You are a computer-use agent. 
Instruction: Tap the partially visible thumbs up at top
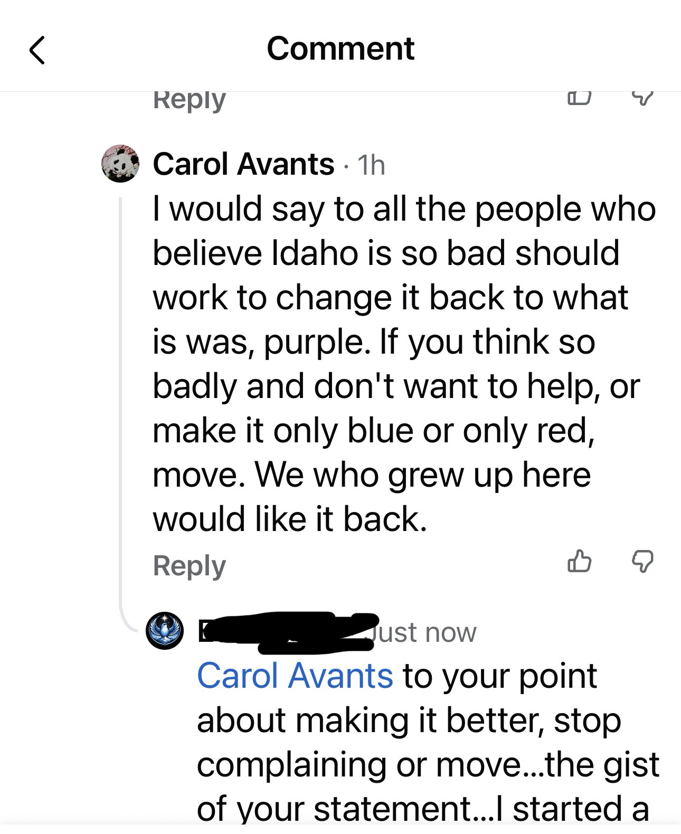click(579, 98)
